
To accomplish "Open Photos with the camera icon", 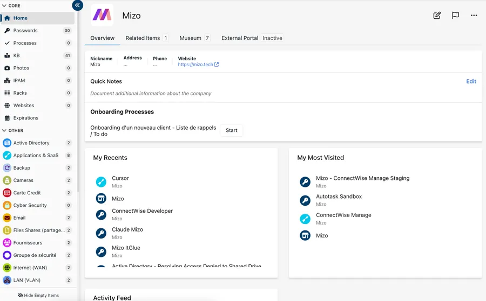I will coord(37,68).
